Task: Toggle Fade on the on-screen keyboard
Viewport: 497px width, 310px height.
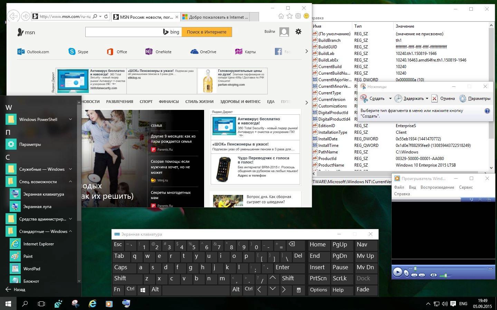Action: point(366,290)
